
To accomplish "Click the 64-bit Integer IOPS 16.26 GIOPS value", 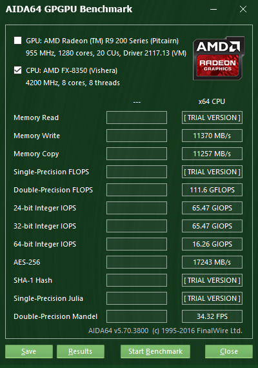I will click(212, 244).
